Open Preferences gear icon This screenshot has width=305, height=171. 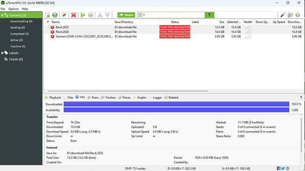click(298, 15)
